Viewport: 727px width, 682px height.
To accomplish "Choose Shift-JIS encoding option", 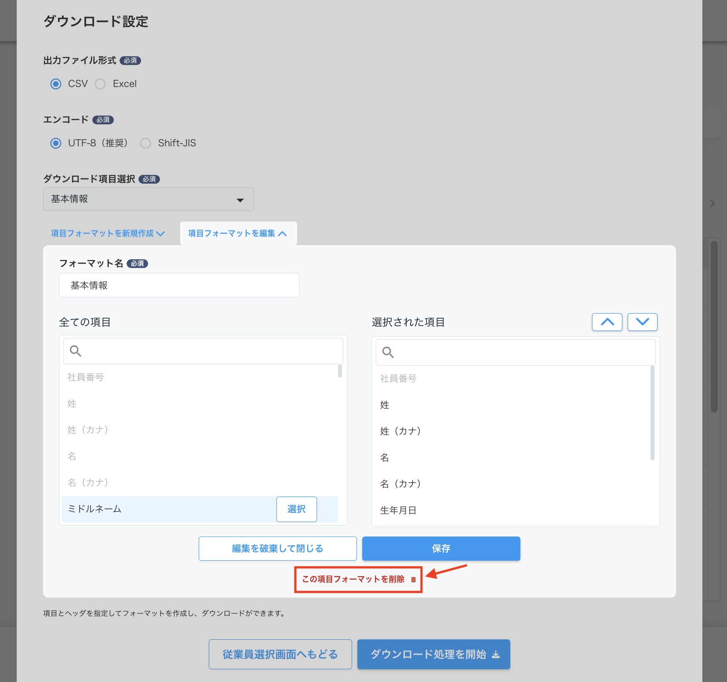I will click(145, 143).
